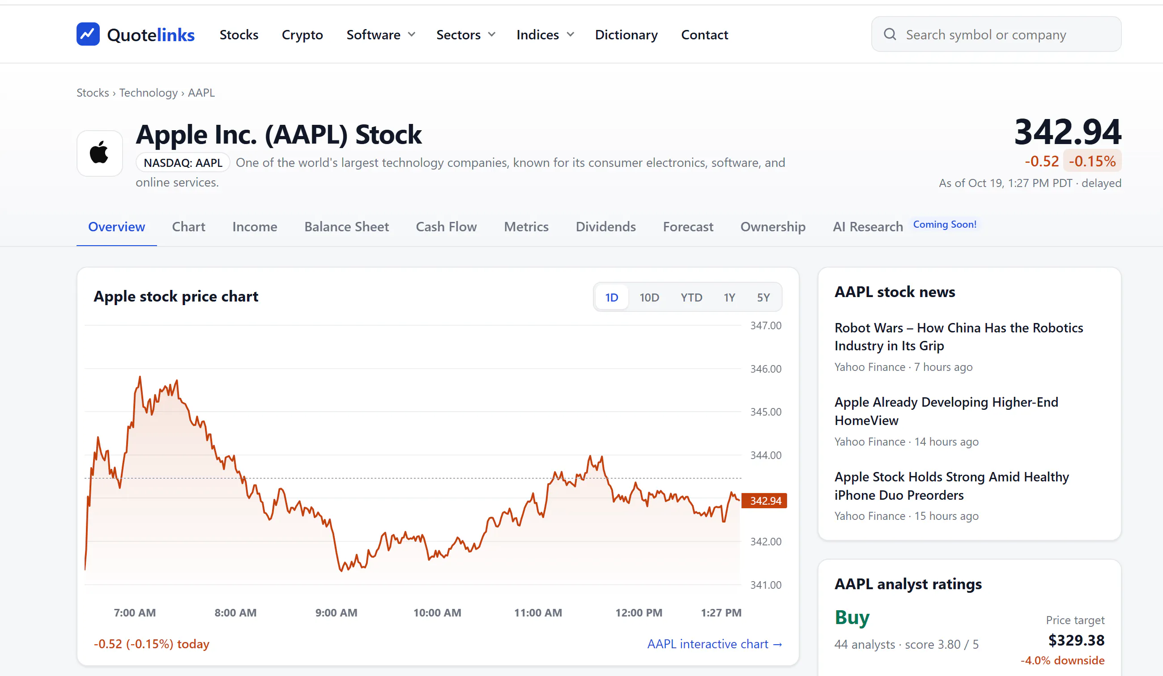The height and width of the screenshot is (676, 1163).
Task: Focus the symbol or company search field
Action: point(996,34)
